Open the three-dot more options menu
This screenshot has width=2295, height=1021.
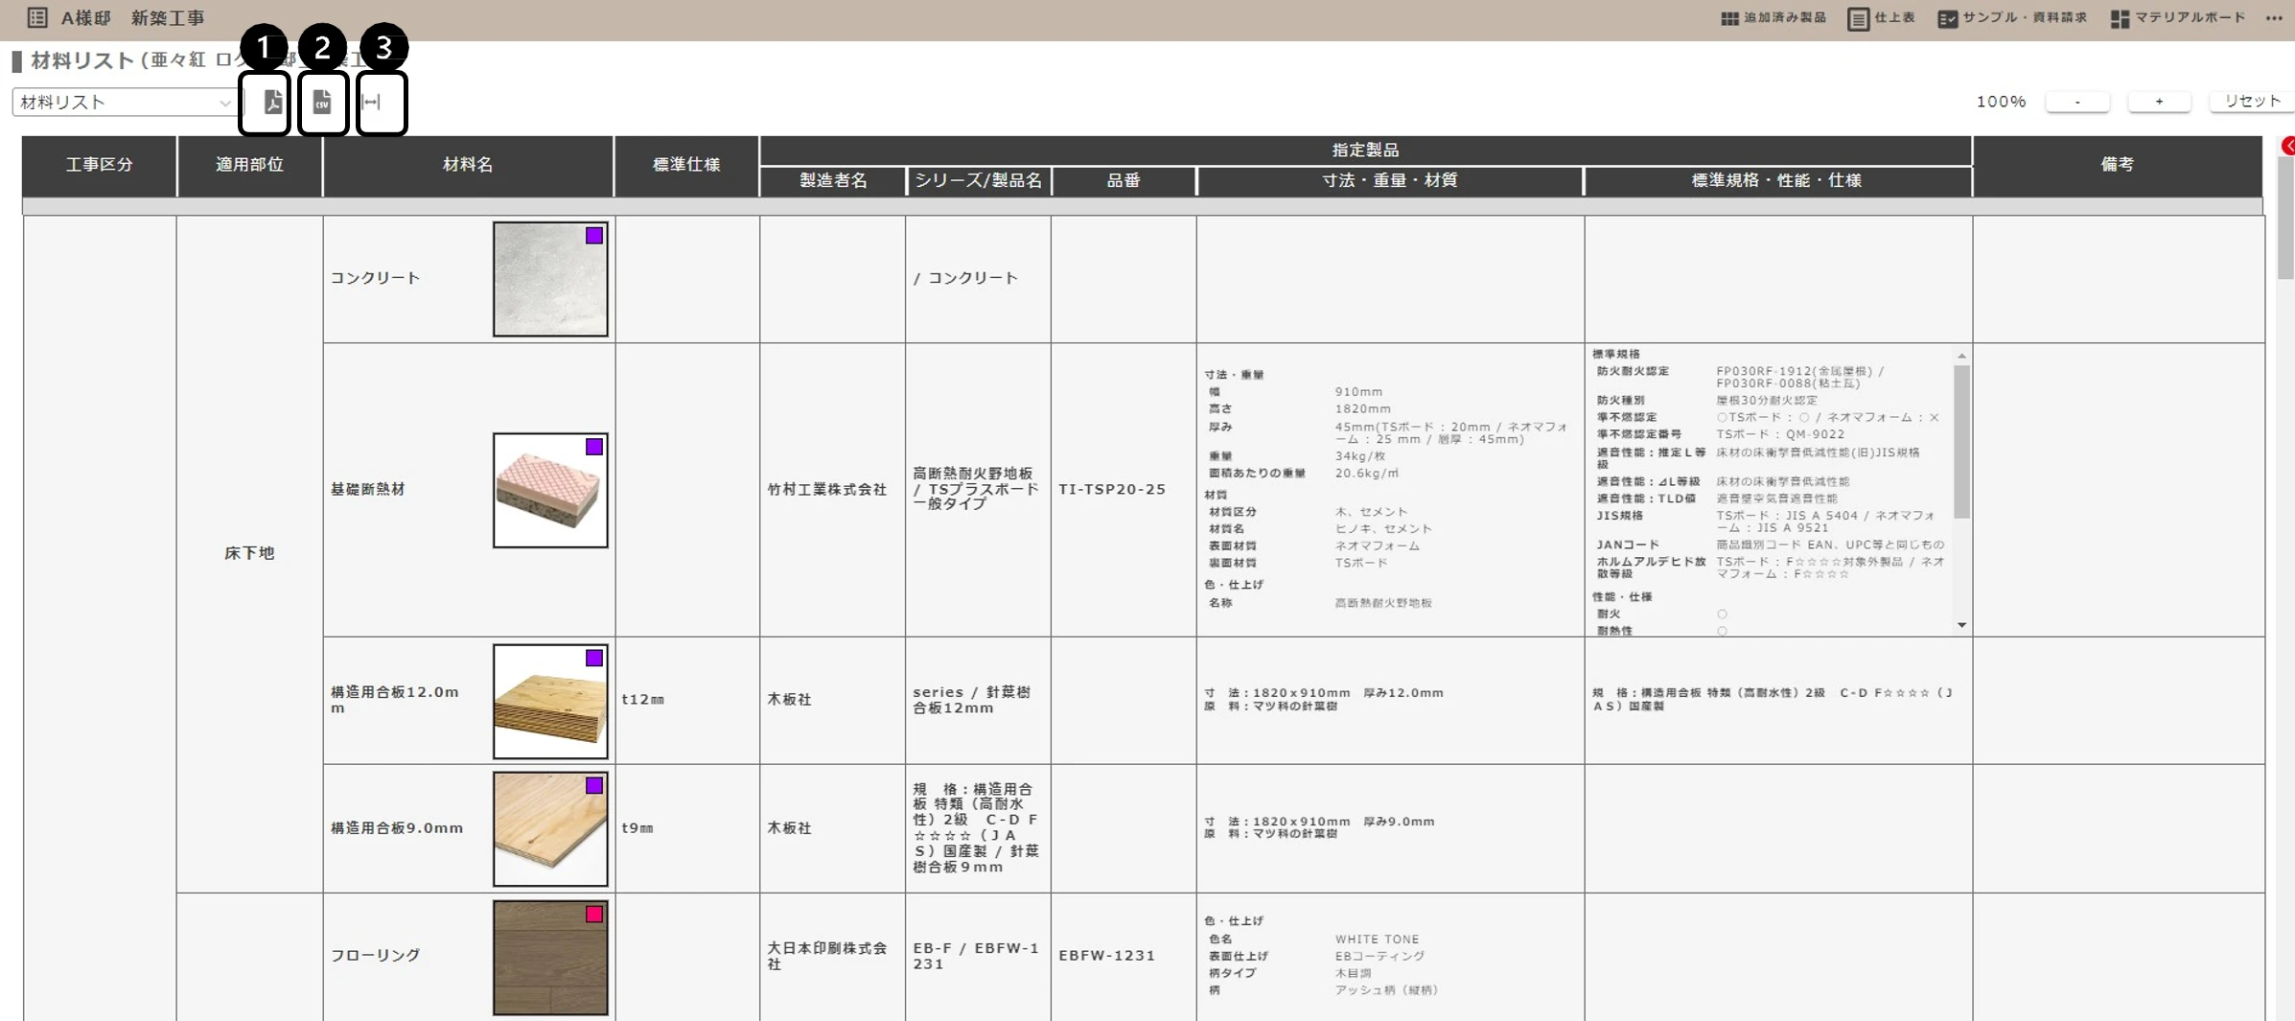(x=2274, y=18)
